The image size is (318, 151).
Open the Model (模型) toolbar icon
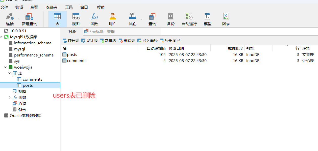[x=207, y=19]
